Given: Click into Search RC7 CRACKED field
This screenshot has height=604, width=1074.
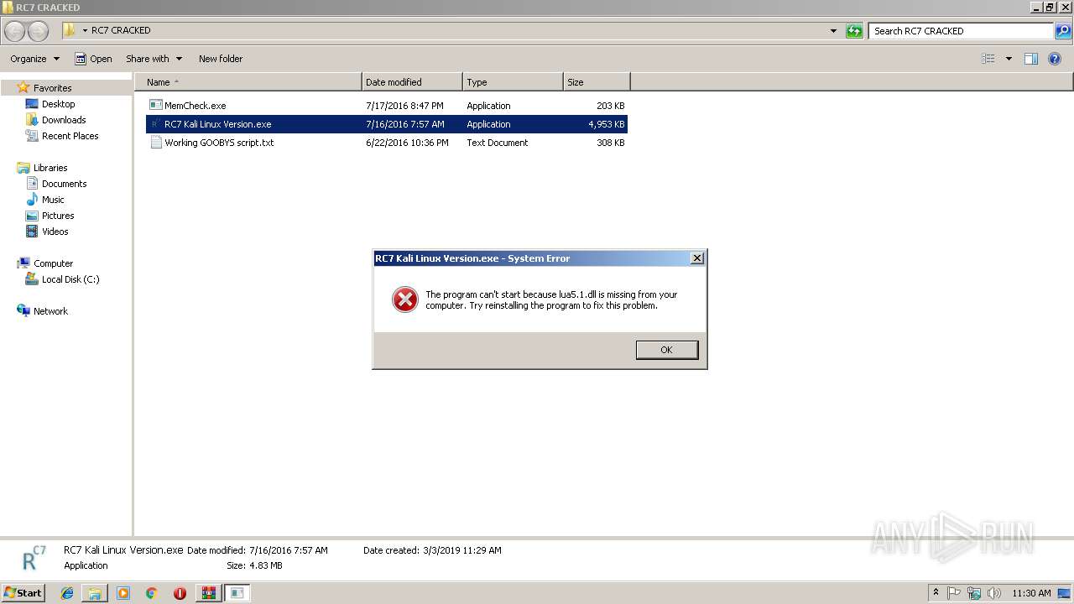Looking at the screenshot, I should (x=961, y=31).
